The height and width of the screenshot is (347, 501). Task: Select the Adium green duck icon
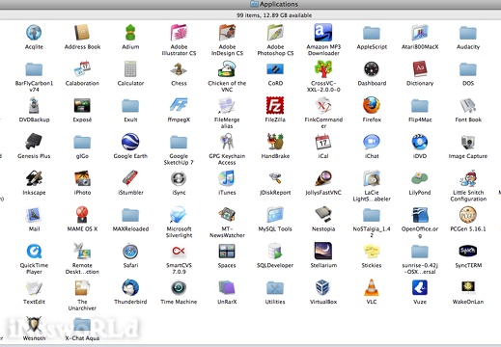tap(130, 33)
